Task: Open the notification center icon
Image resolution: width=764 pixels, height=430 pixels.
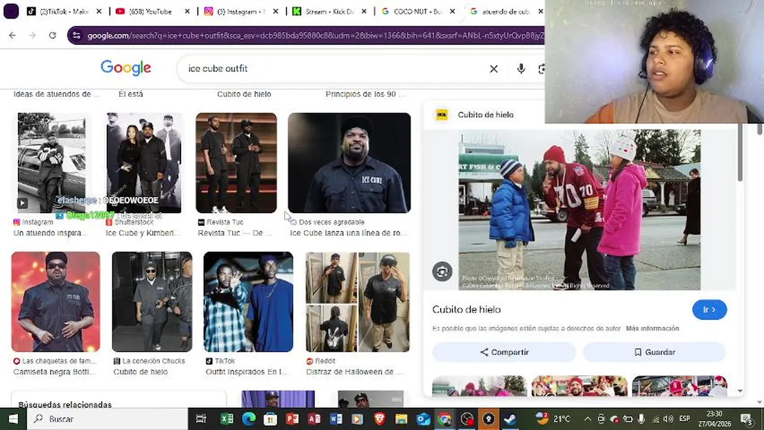Action: (x=746, y=419)
